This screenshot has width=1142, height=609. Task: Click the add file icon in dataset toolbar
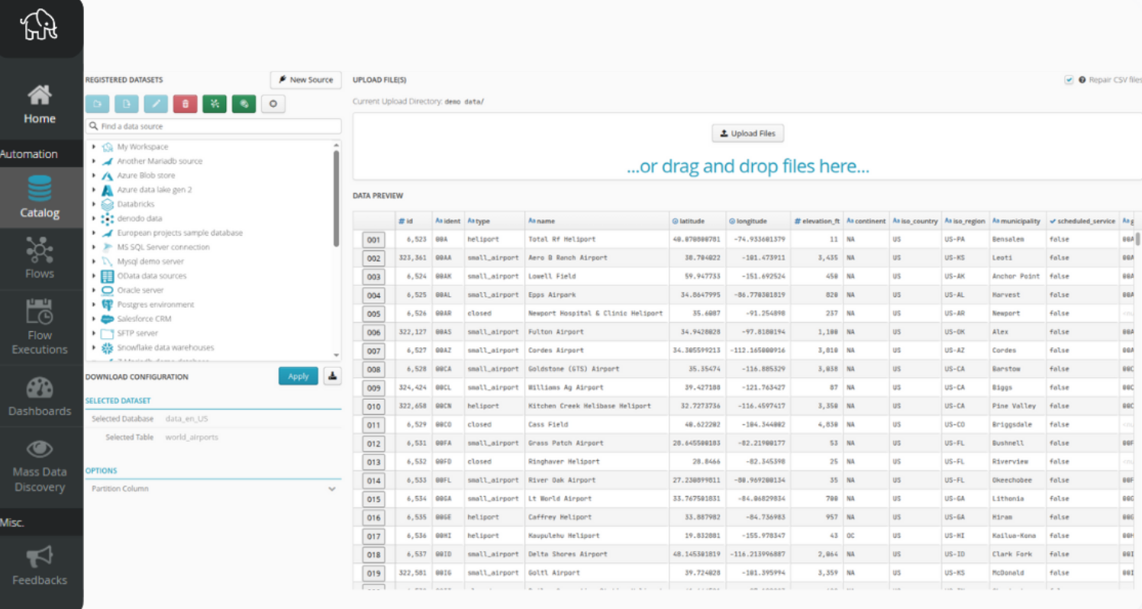click(x=126, y=104)
